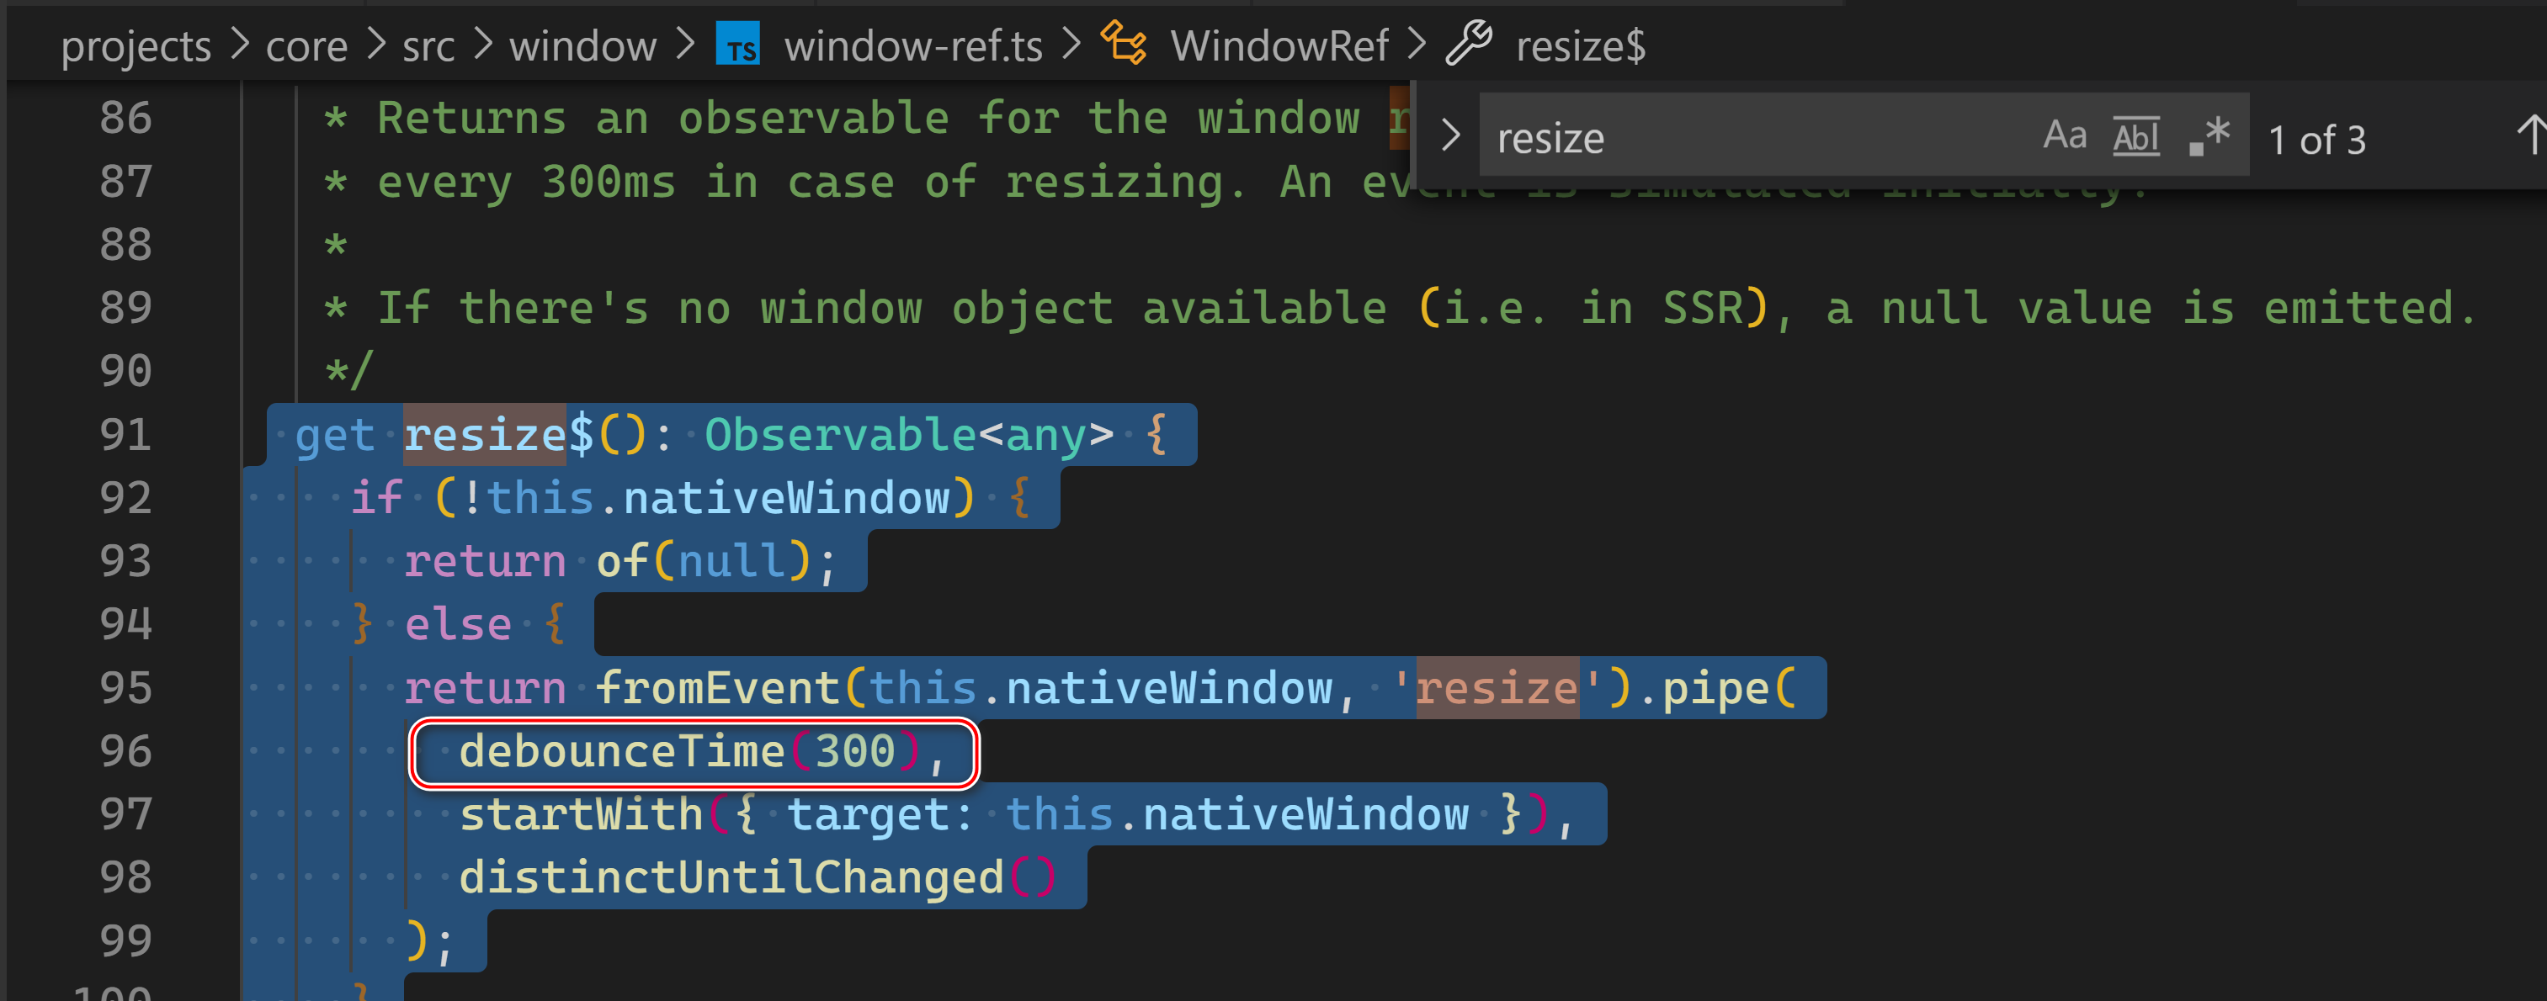Go to previous match with up arrow

coord(2529,136)
